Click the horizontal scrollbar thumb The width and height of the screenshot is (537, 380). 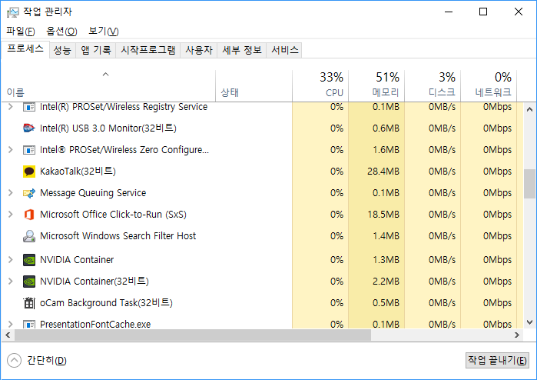pyautogui.click(x=193, y=335)
